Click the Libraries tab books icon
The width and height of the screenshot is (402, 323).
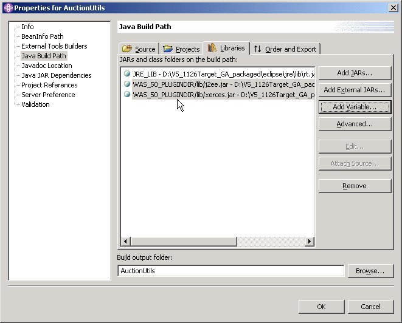[x=212, y=47]
